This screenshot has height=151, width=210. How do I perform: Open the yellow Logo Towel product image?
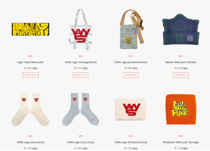pyautogui.click(x=31, y=29)
